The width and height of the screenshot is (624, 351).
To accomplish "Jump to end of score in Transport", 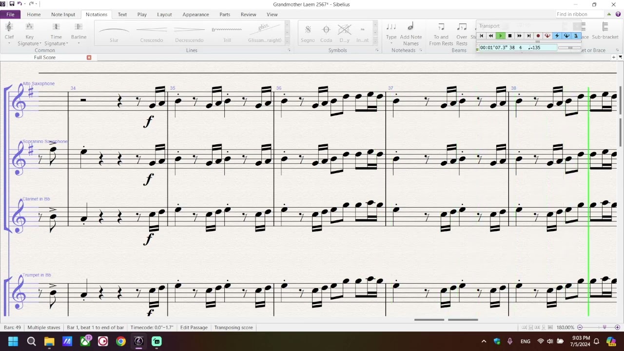I will pos(528,36).
